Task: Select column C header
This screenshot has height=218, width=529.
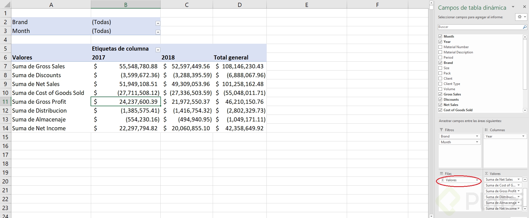Action: [x=187, y=4]
